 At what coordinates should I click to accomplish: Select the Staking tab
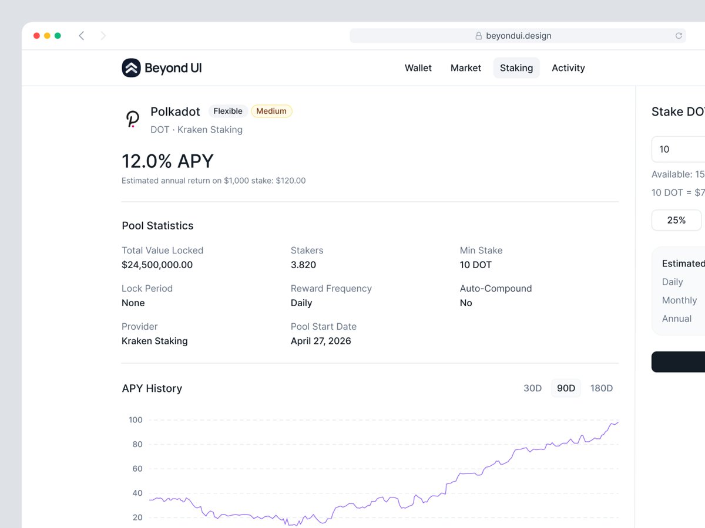516,68
